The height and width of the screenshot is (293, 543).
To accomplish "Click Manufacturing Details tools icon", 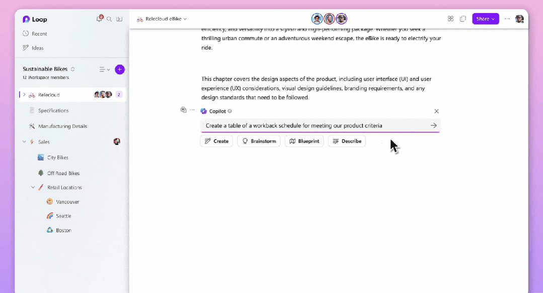I will pyautogui.click(x=32, y=126).
